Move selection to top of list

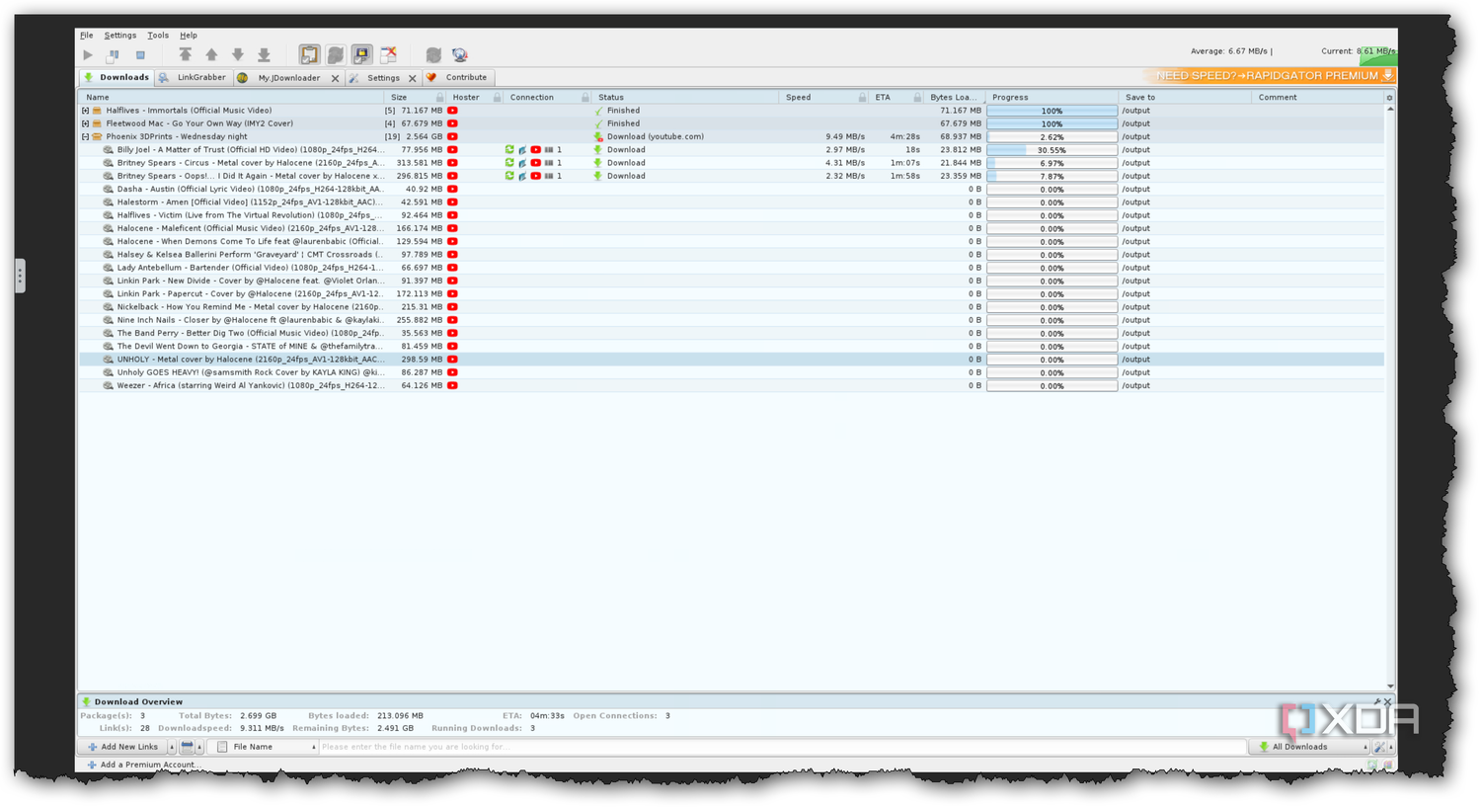pos(185,55)
